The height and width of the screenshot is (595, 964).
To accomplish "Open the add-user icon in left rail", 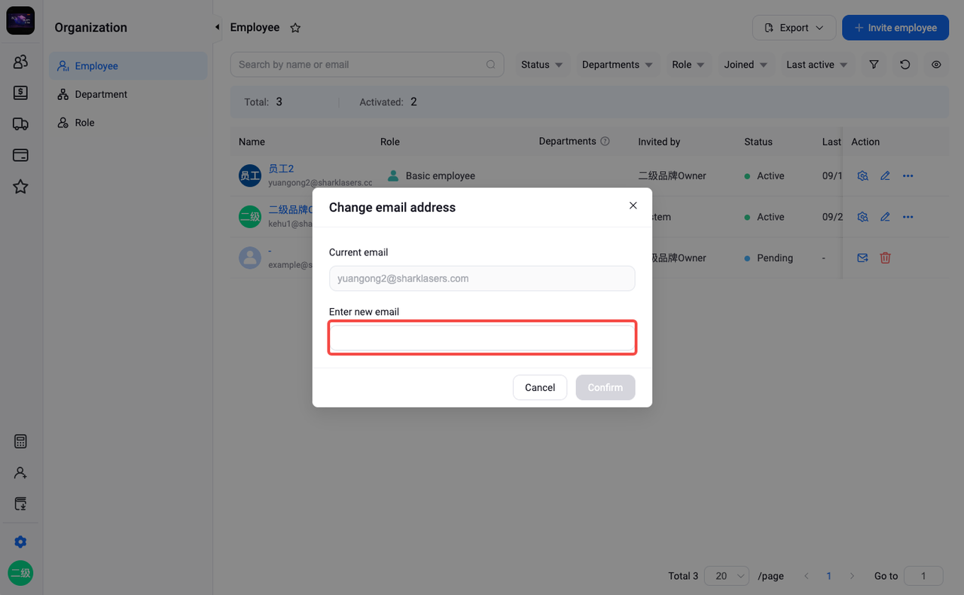I will tap(20, 473).
